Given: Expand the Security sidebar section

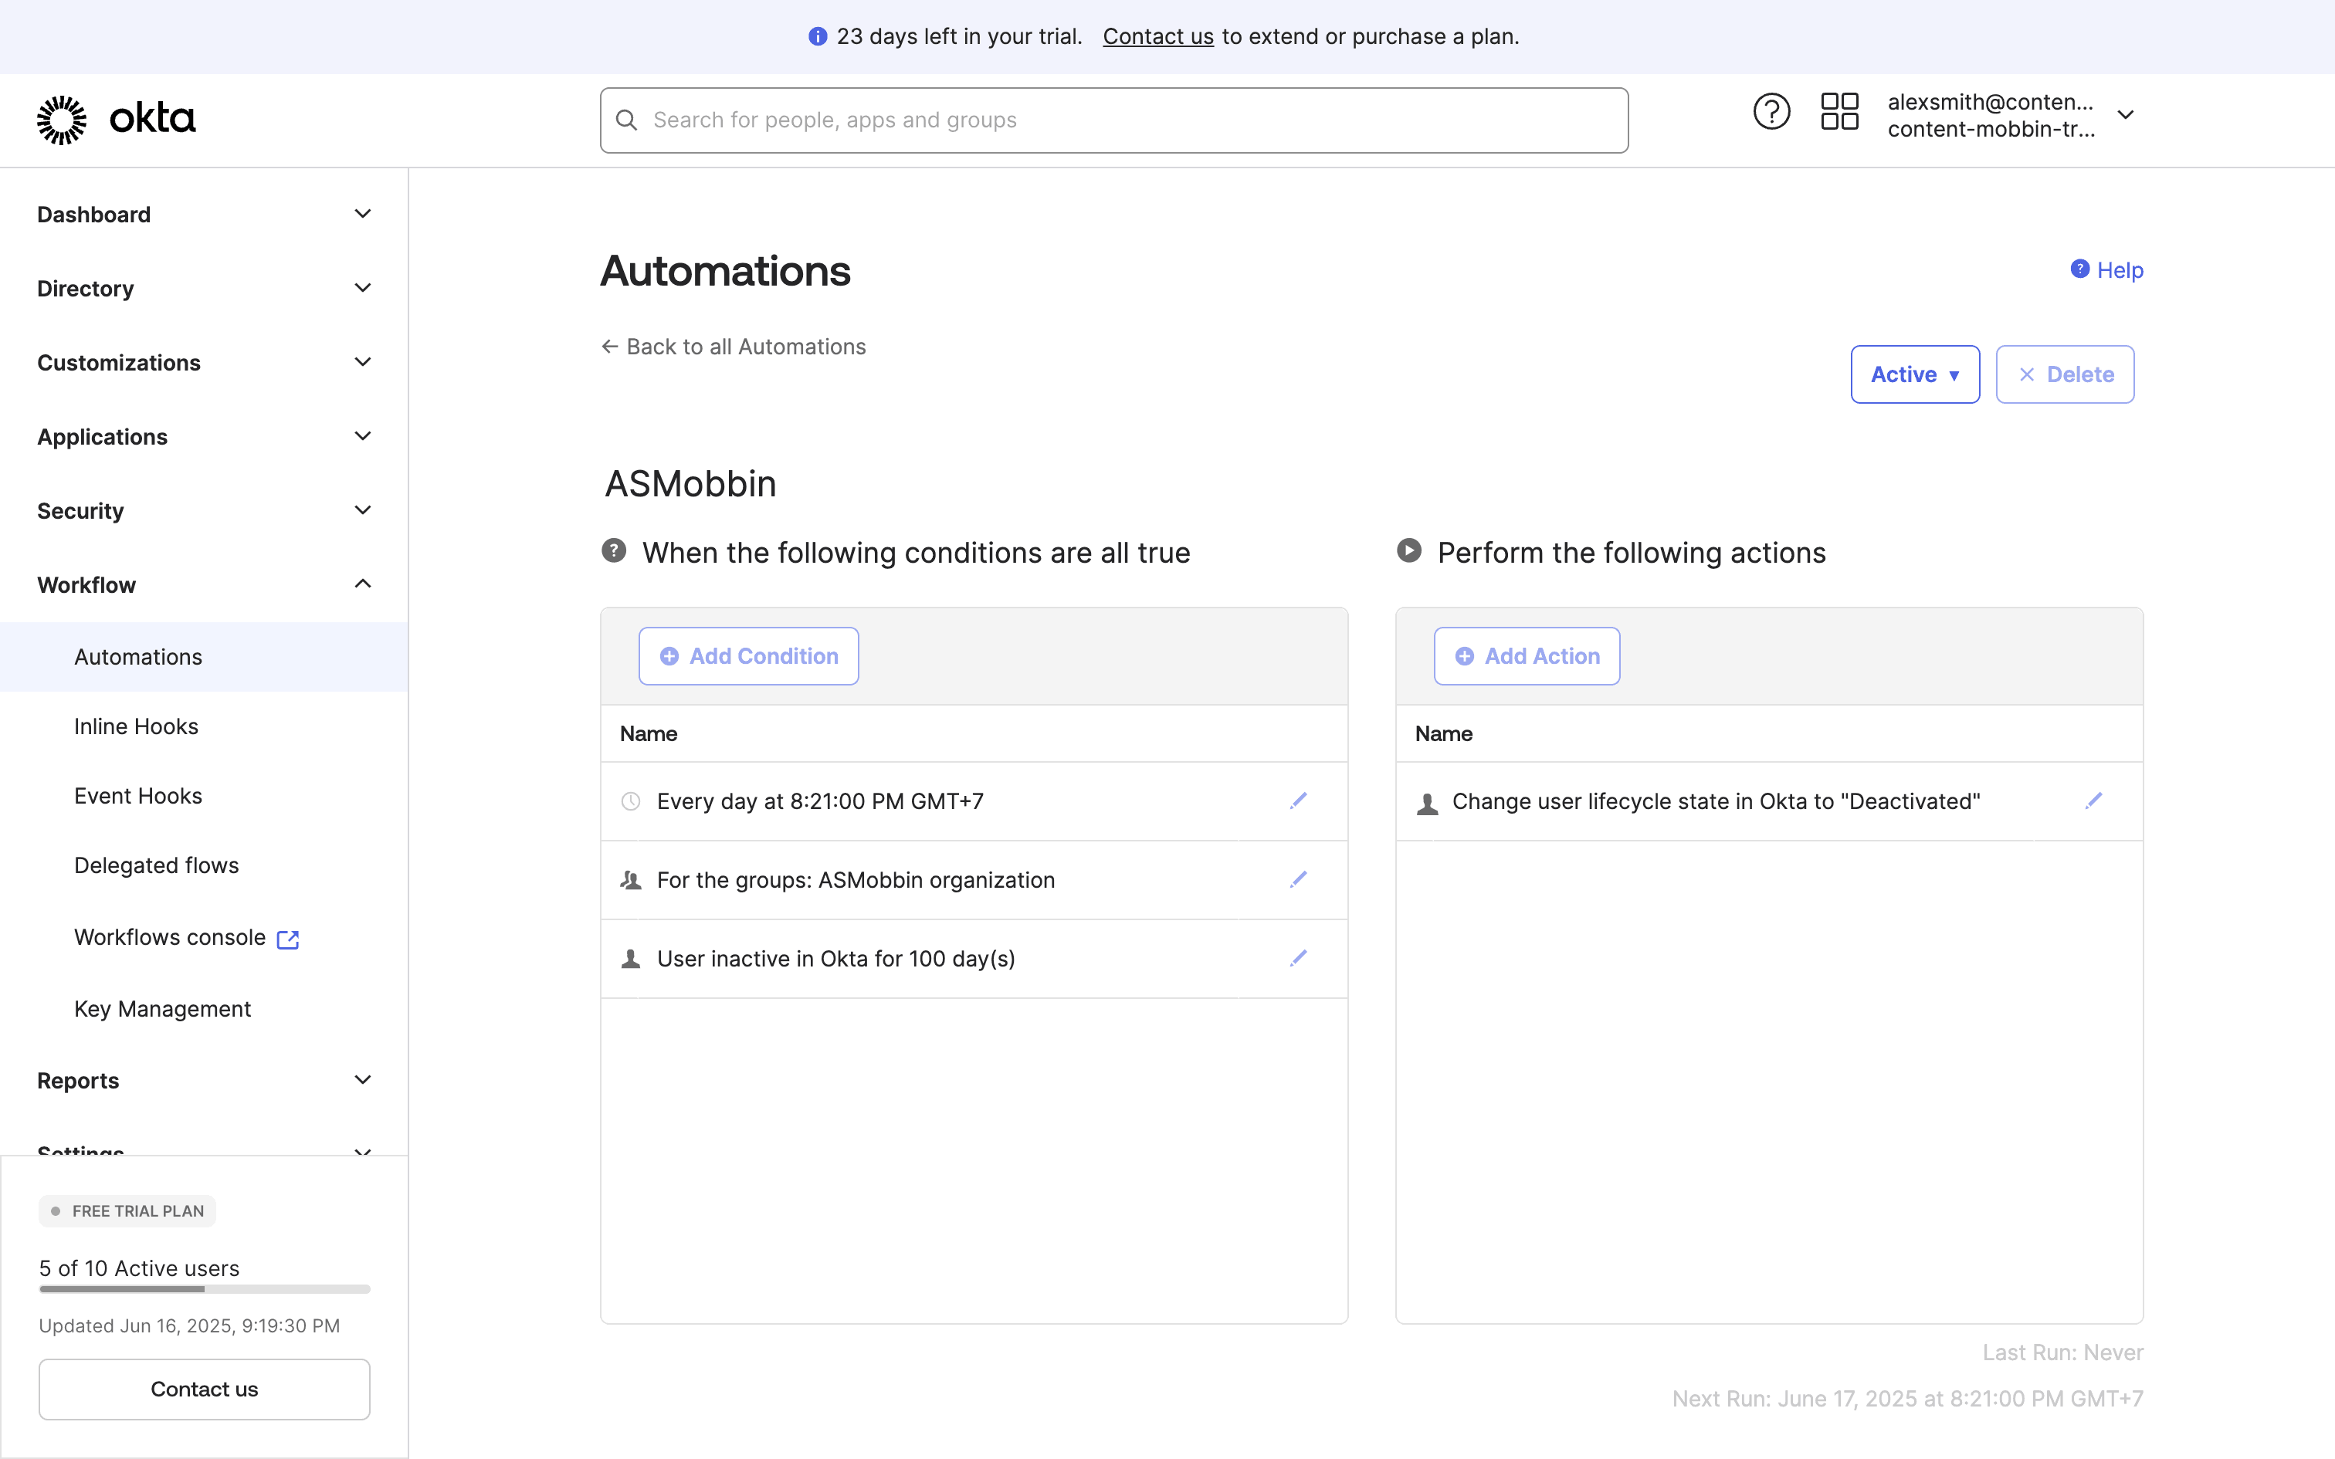Looking at the screenshot, I should (363, 510).
